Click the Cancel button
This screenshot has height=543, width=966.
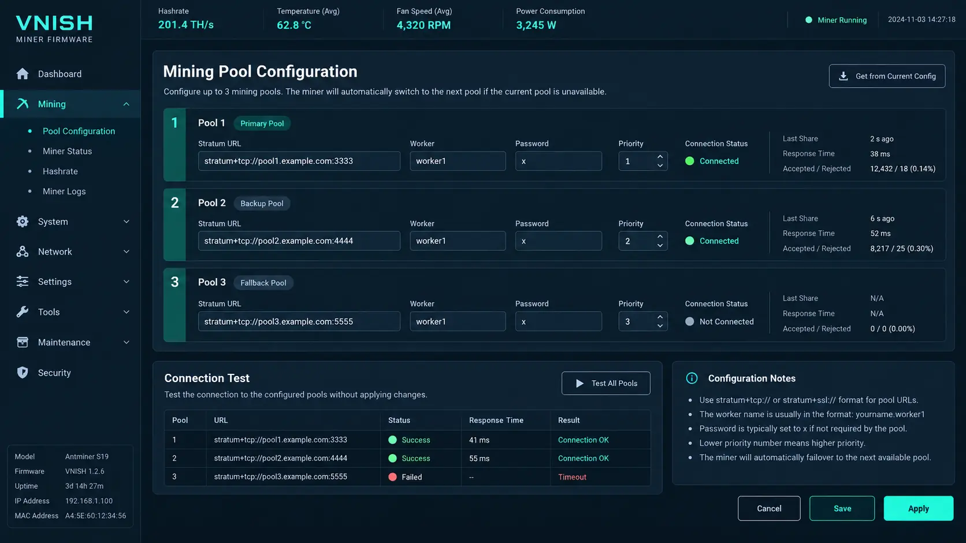click(x=769, y=508)
